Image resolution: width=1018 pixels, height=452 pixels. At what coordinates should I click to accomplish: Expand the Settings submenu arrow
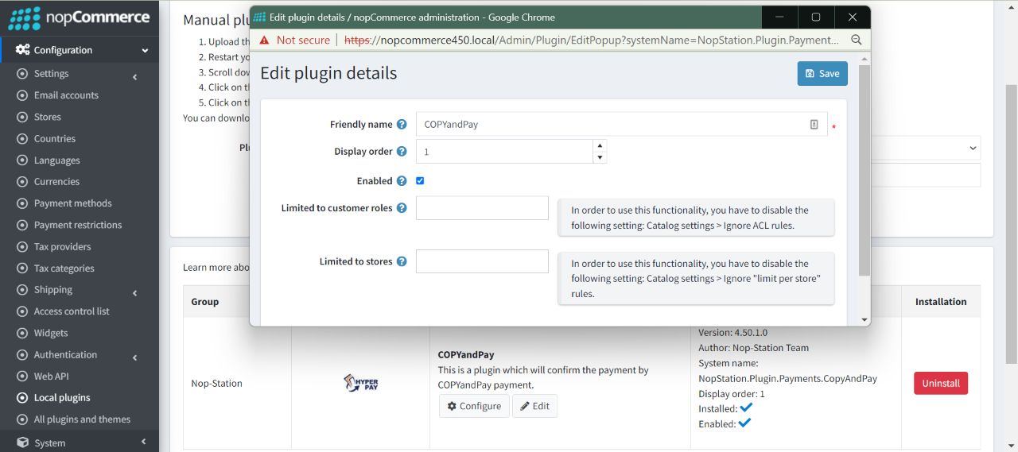[134, 77]
